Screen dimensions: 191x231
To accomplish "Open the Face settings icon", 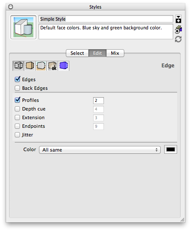I will (x=30, y=66).
